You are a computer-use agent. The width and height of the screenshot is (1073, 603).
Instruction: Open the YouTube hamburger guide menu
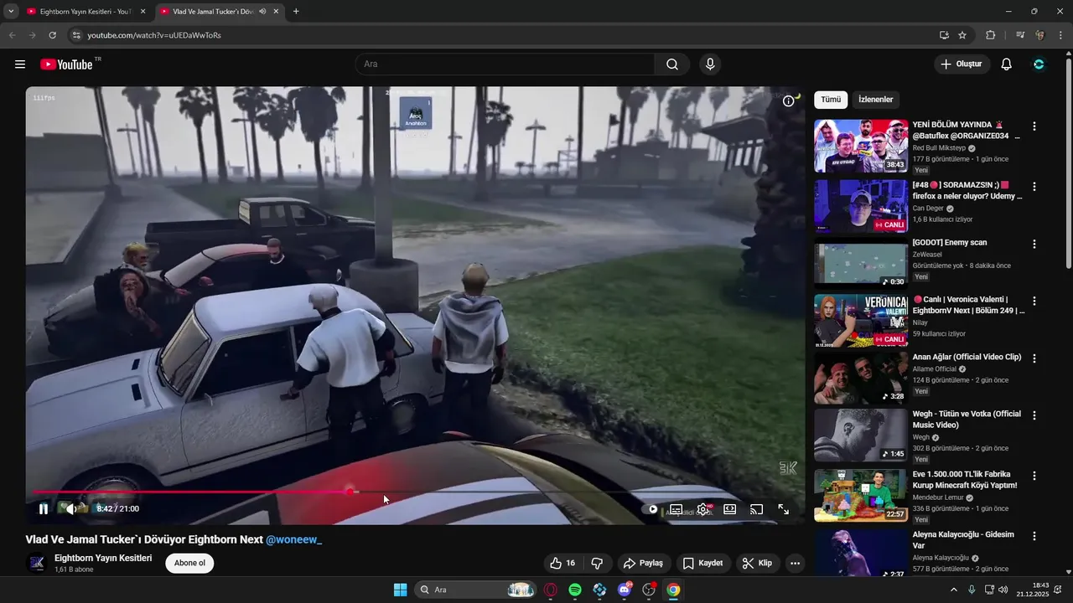20,64
